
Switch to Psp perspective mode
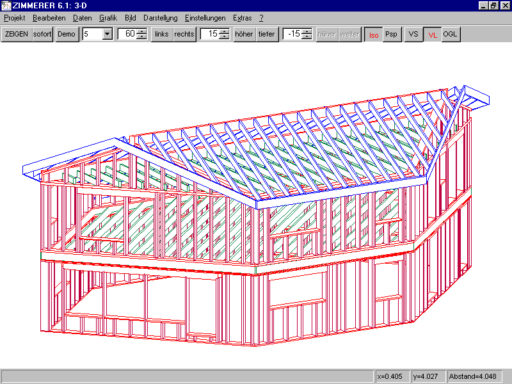coord(391,35)
